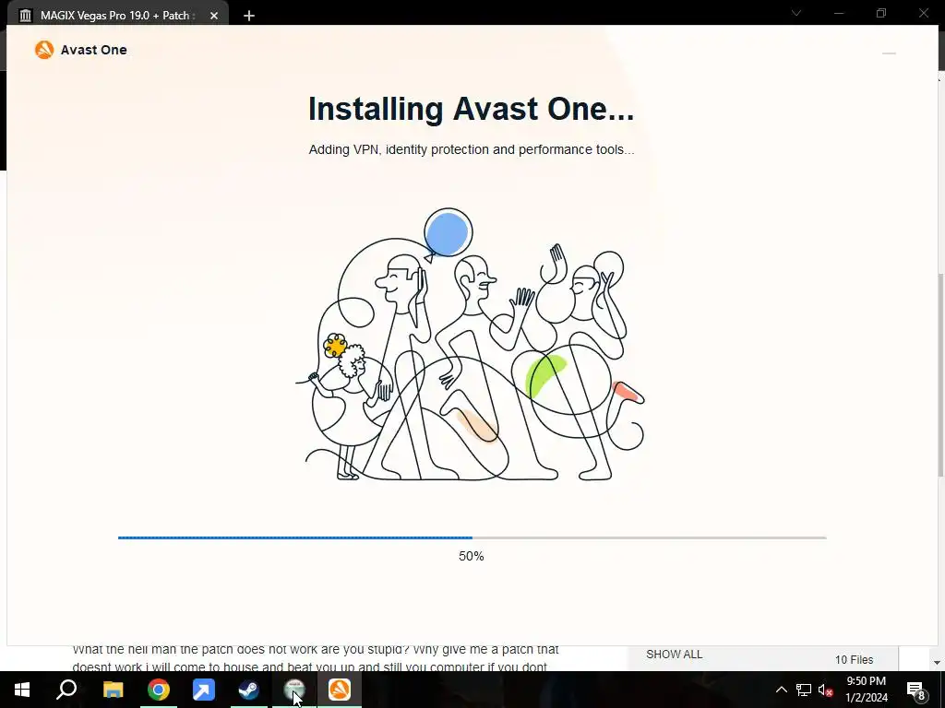Open the Windows Start menu
Image resolution: width=945 pixels, height=708 pixels.
(22, 690)
